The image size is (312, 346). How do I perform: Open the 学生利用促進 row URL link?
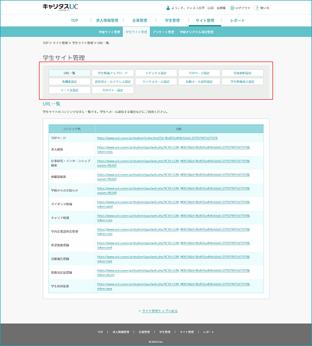pyautogui.click(x=174, y=286)
